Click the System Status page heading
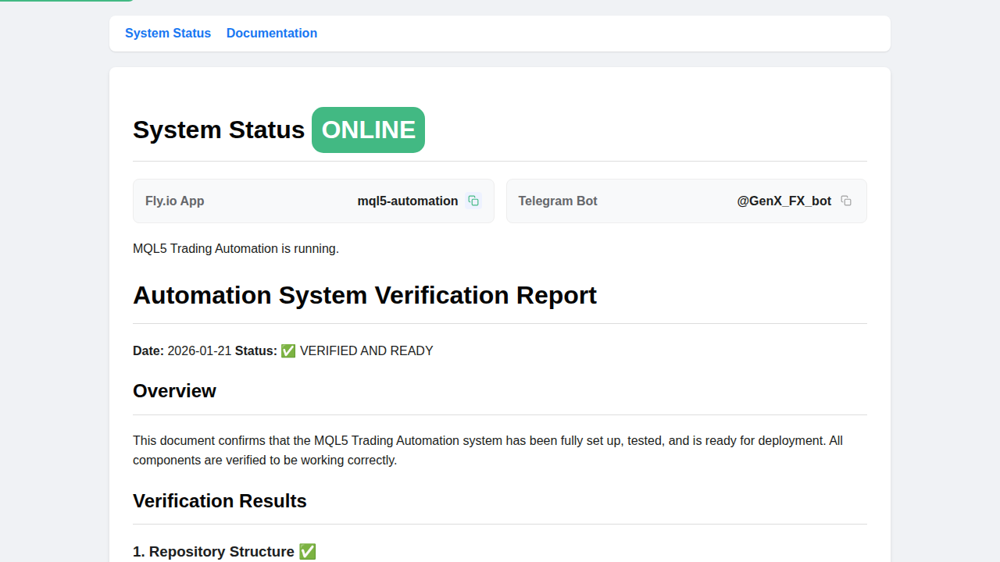 219,130
